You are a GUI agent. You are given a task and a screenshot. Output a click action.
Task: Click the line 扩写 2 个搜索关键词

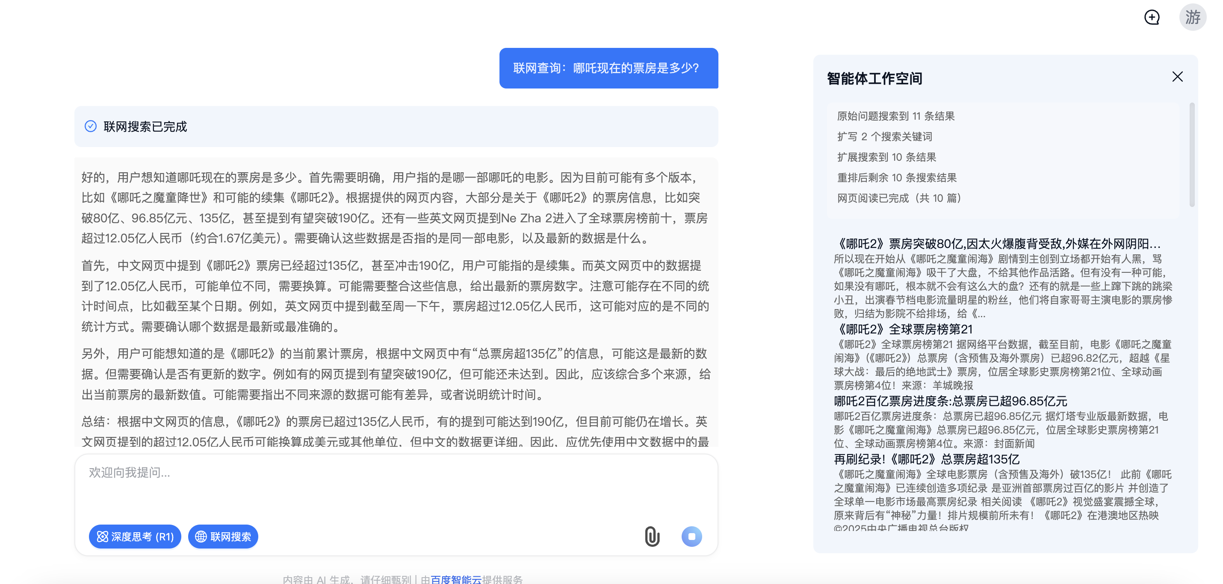[x=884, y=137]
